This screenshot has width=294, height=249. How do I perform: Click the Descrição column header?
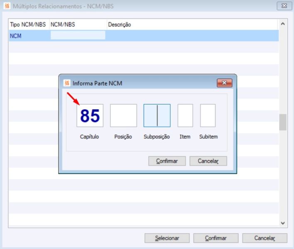tap(193, 24)
